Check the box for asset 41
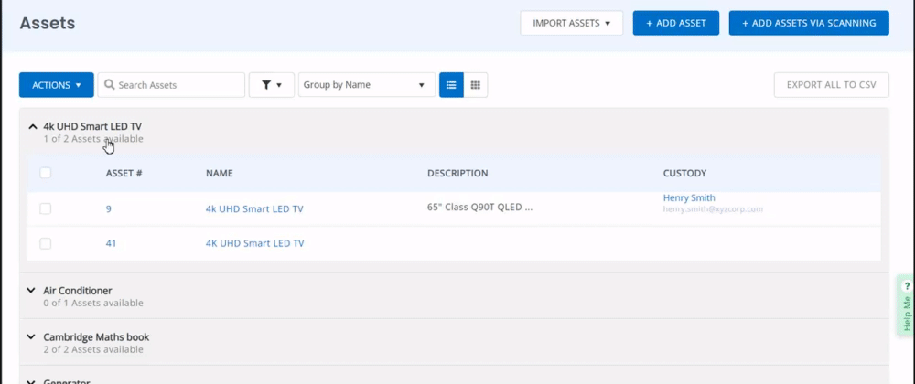Image resolution: width=915 pixels, height=384 pixels. (x=46, y=243)
